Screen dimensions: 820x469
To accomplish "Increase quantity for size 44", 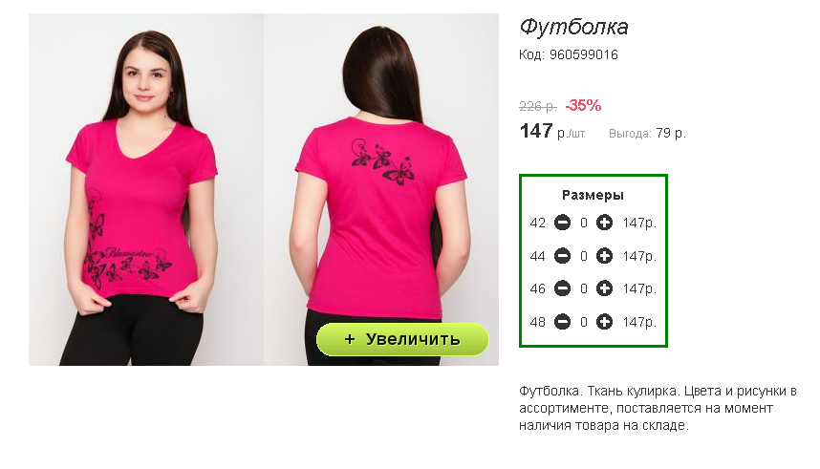I will pos(605,256).
